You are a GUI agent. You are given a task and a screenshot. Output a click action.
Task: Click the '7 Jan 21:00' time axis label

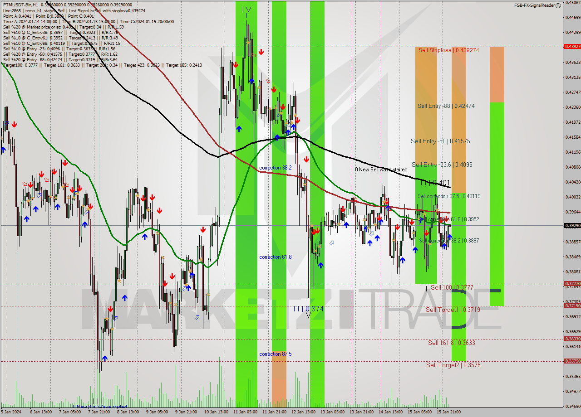tap(99, 412)
